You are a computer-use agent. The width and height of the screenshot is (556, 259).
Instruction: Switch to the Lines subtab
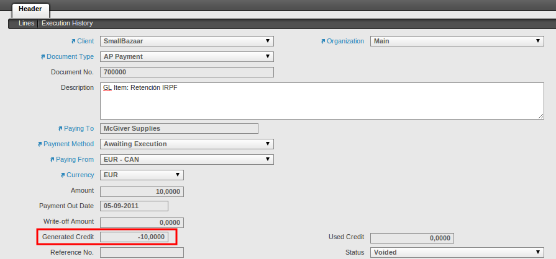click(27, 24)
